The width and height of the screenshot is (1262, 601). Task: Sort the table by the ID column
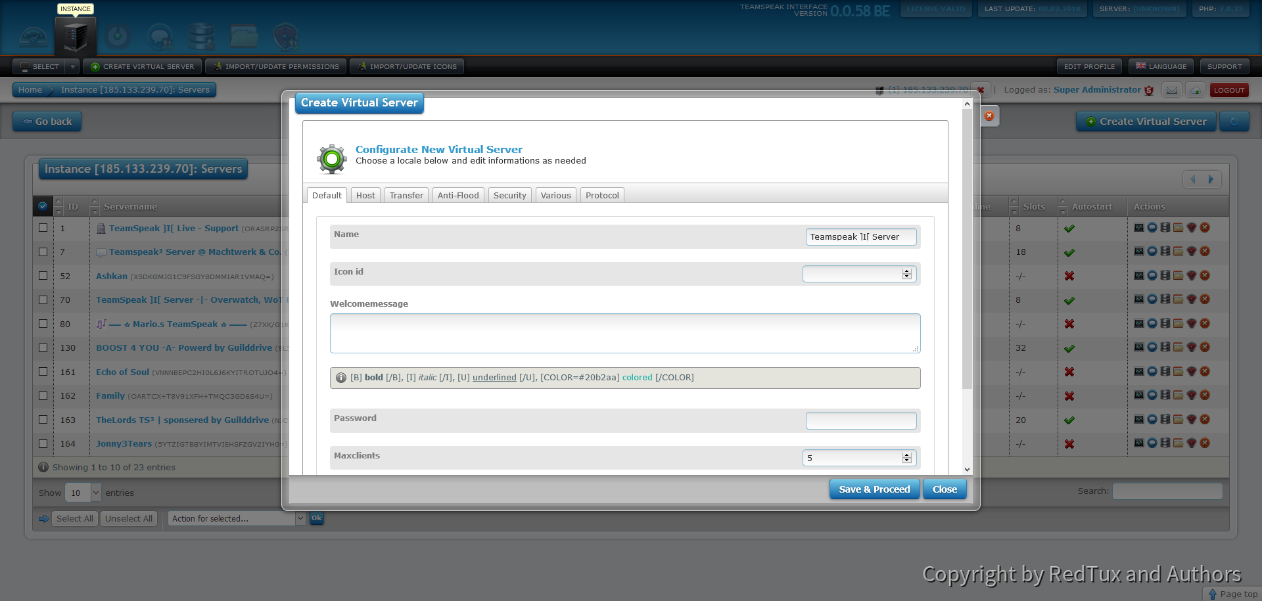click(72, 206)
